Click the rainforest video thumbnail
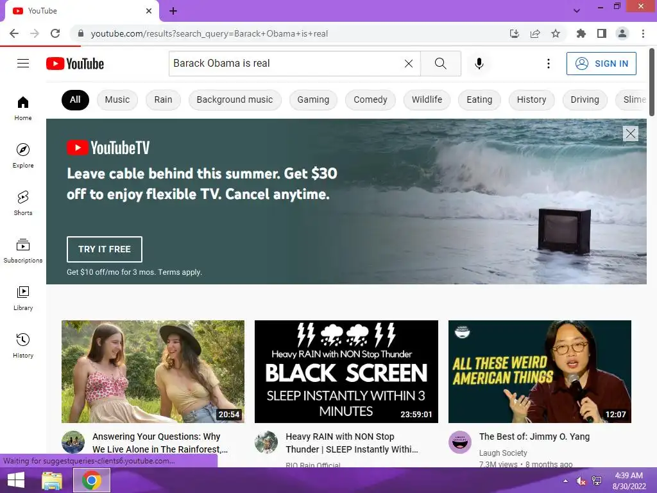 (x=153, y=372)
